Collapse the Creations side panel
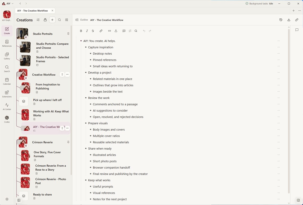 click(x=19, y=200)
